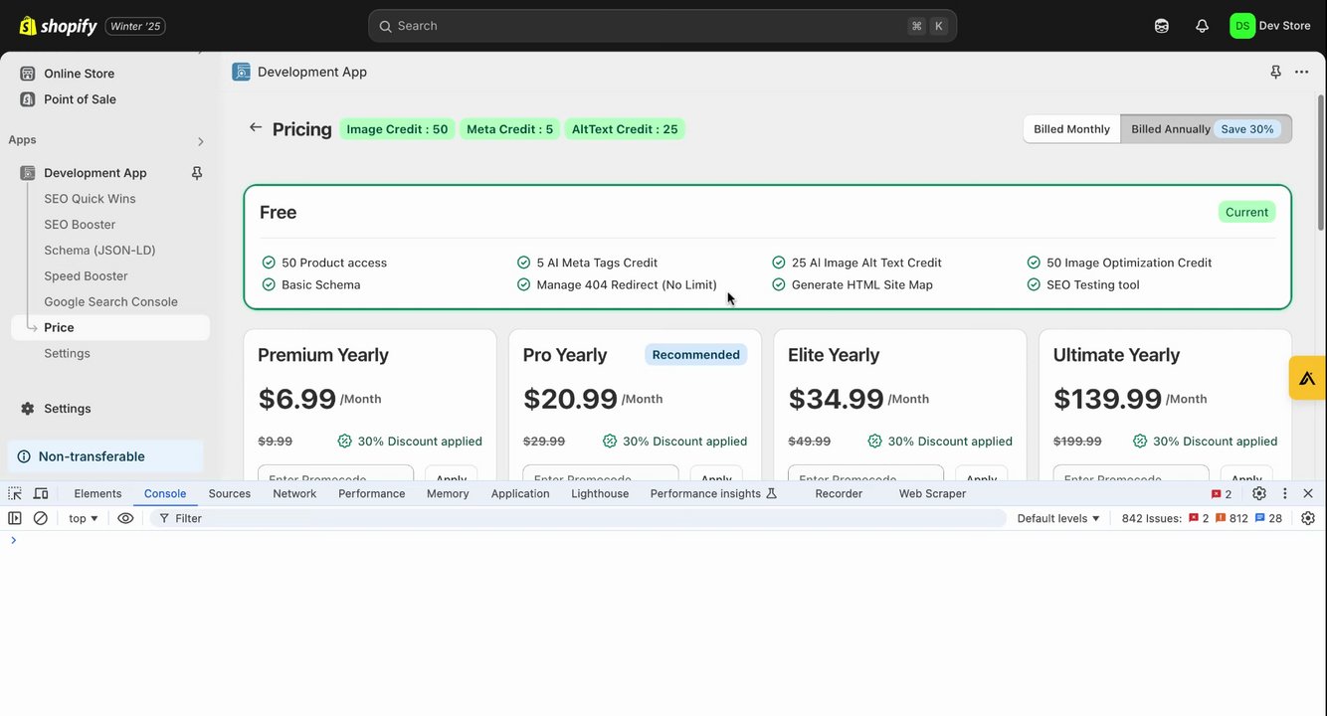Open the Default levels dropdown
Image resolution: width=1327 pixels, height=716 pixels.
point(1058,518)
